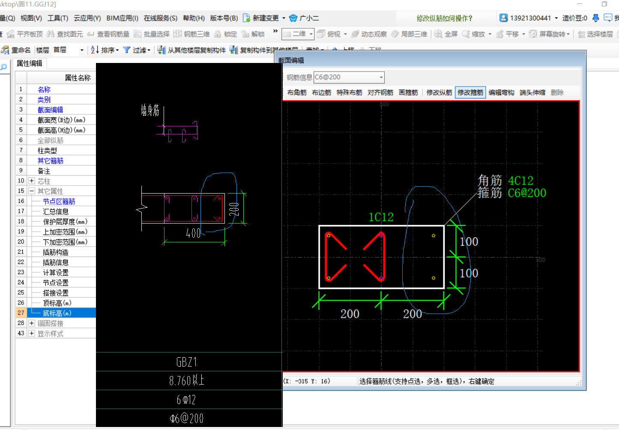Click the account avatar icon beside 13921300441

[x=504, y=18]
